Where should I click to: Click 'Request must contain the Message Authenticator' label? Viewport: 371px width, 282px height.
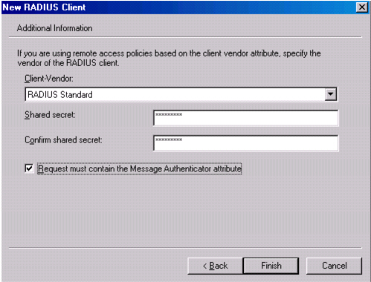tap(140, 168)
